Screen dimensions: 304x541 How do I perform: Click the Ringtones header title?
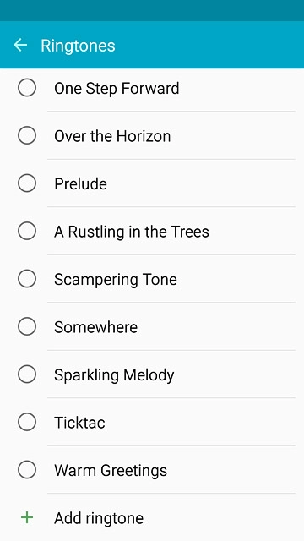pos(78,46)
